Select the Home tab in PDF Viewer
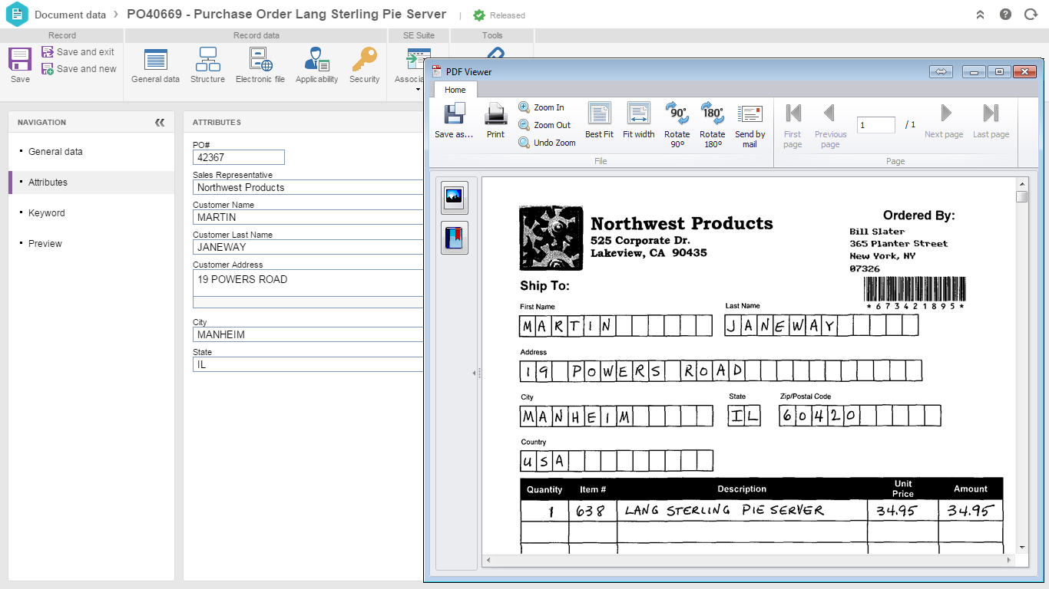This screenshot has height=589, width=1049. click(455, 90)
